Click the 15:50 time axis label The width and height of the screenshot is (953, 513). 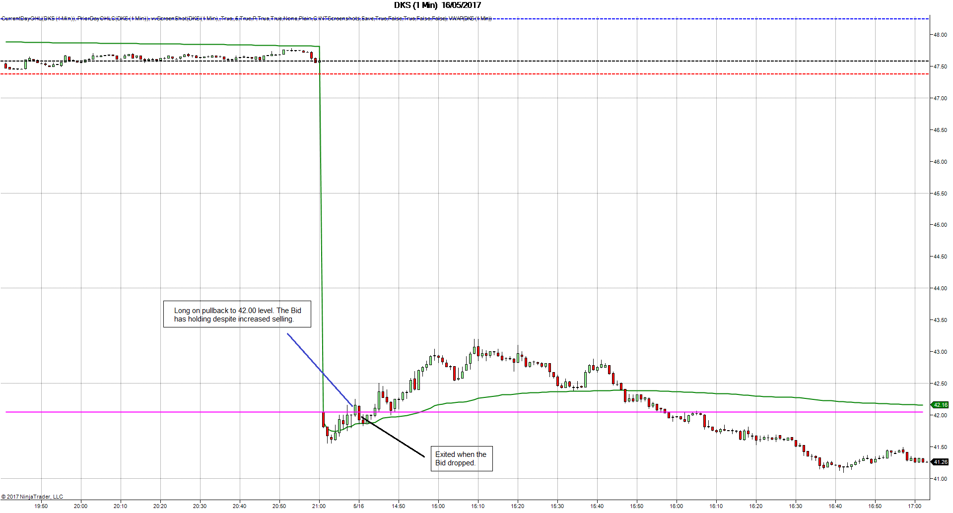[637, 506]
